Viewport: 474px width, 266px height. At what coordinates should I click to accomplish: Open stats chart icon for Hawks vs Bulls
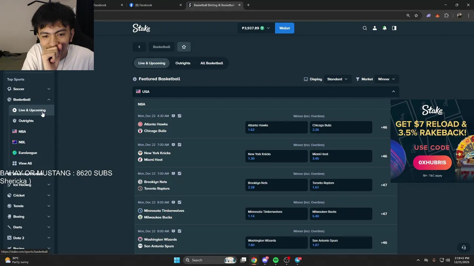coord(180,116)
